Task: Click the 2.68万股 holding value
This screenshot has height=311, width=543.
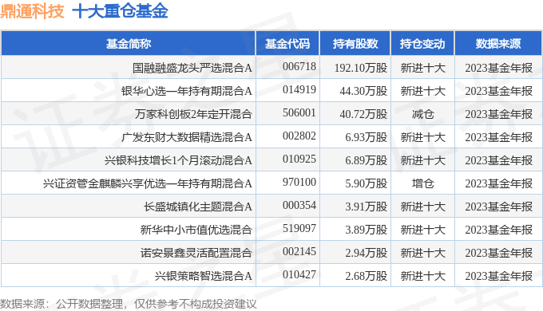Action: click(367, 277)
